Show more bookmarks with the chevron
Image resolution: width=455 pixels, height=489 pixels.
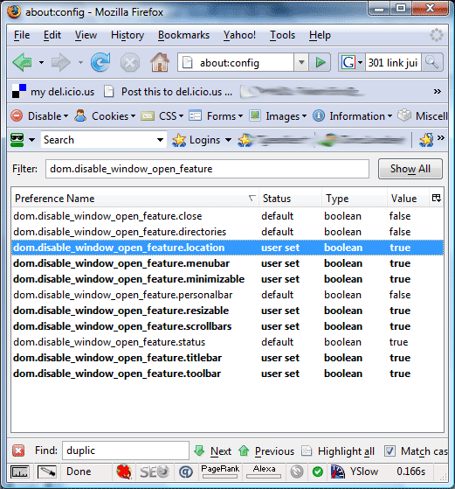point(438,91)
